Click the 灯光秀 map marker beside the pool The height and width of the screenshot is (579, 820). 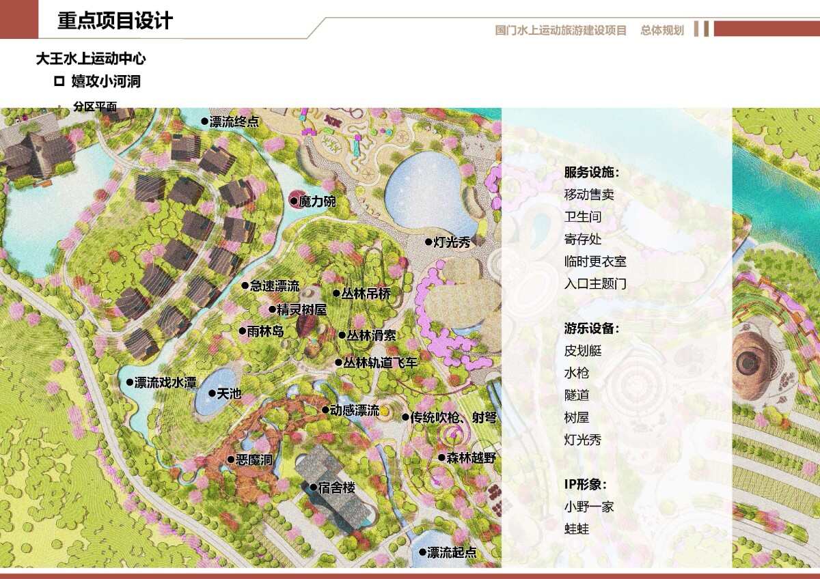coord(429,242)
